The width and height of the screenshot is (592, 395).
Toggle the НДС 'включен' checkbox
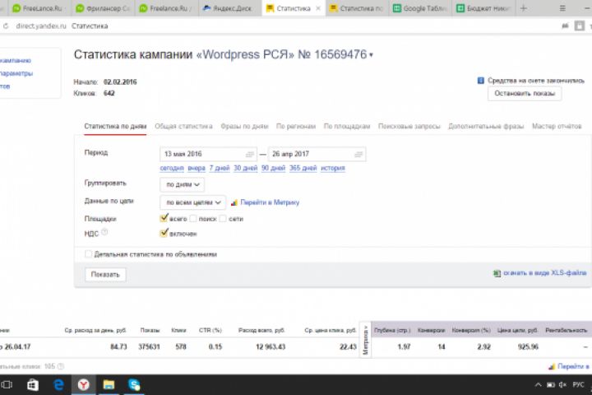point(164,233)
